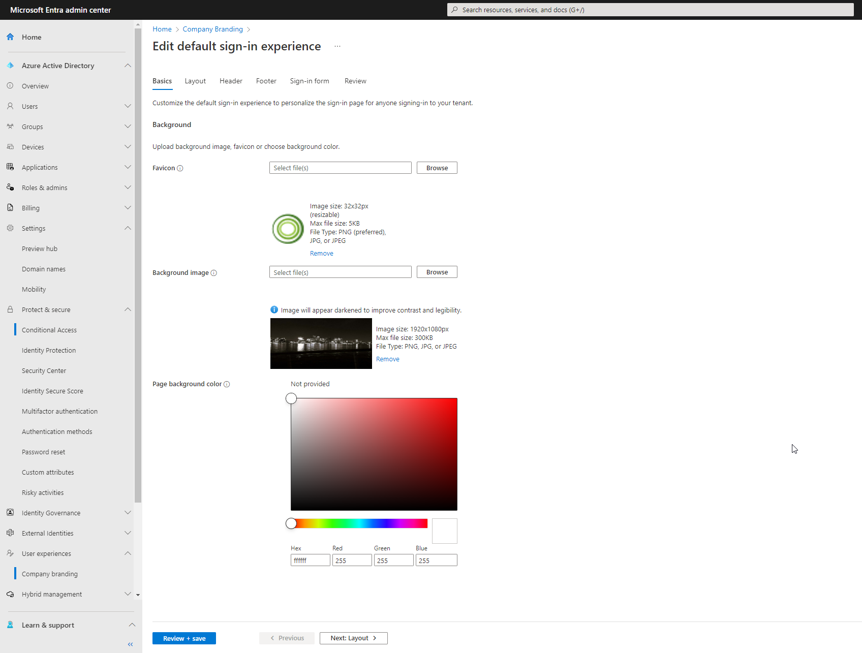Click the Review + save button
Image resolution: width=862 pixels, height=653 pixels.
click(184, 638)
